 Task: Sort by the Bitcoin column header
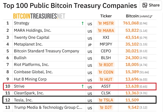point(132,16)
